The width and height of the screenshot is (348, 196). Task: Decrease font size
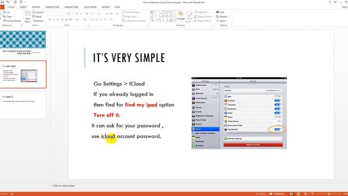pyautogui.click(x=81, y=14)
